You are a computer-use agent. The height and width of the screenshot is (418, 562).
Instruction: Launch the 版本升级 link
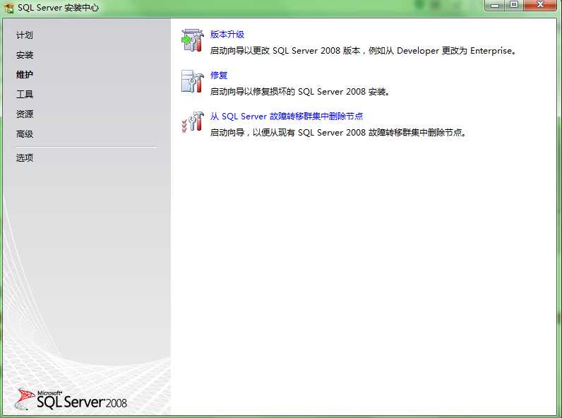[227, 35]
